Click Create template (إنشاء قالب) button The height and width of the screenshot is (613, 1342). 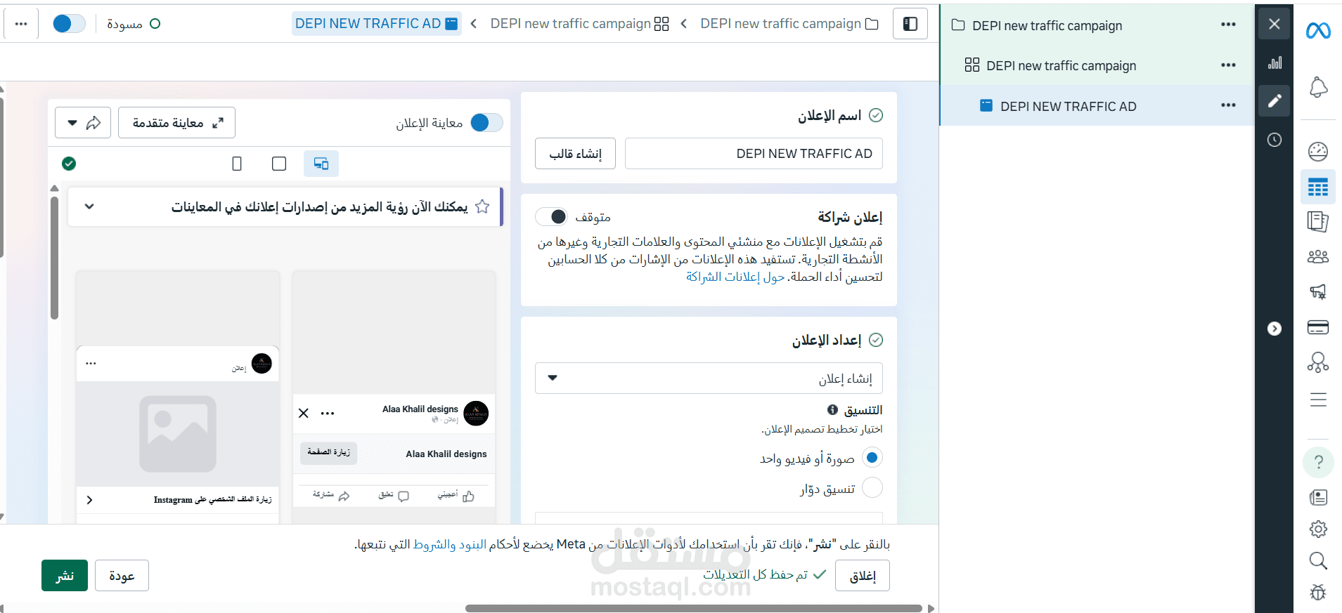point(575,154)
